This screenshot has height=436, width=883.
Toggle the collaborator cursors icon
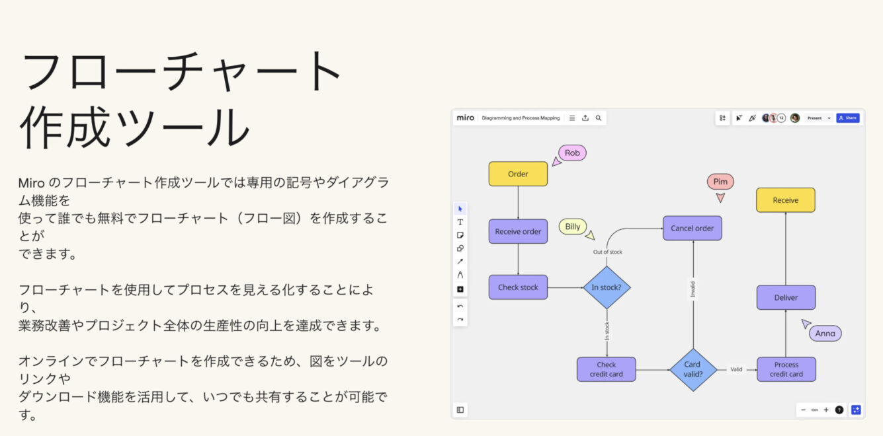[x=739, y=118]
